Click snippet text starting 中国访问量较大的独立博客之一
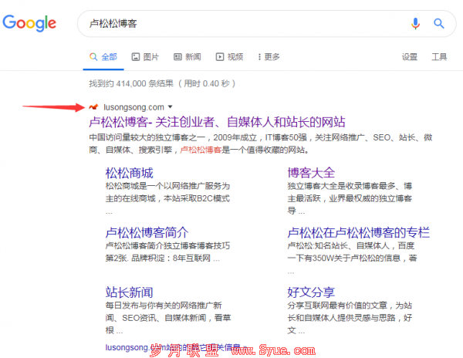 coord(261,144)
